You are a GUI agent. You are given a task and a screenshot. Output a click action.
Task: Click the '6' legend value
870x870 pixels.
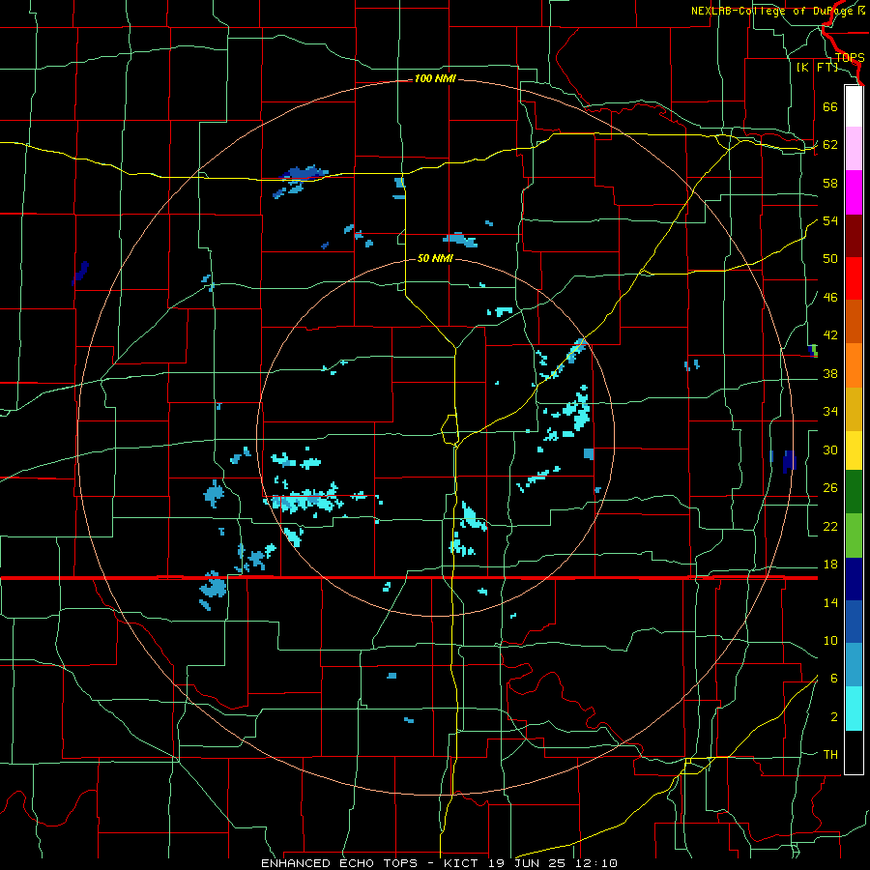(x=834, y=678)
